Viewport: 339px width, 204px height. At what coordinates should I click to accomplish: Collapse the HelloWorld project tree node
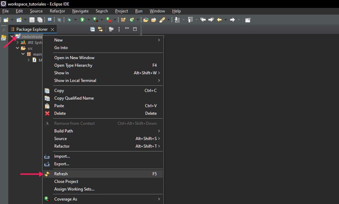(12, 36)
